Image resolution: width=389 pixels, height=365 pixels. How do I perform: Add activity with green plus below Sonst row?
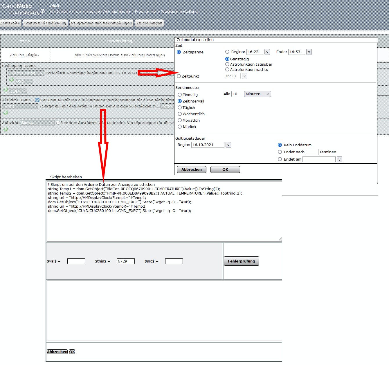(x=6, y=129)
